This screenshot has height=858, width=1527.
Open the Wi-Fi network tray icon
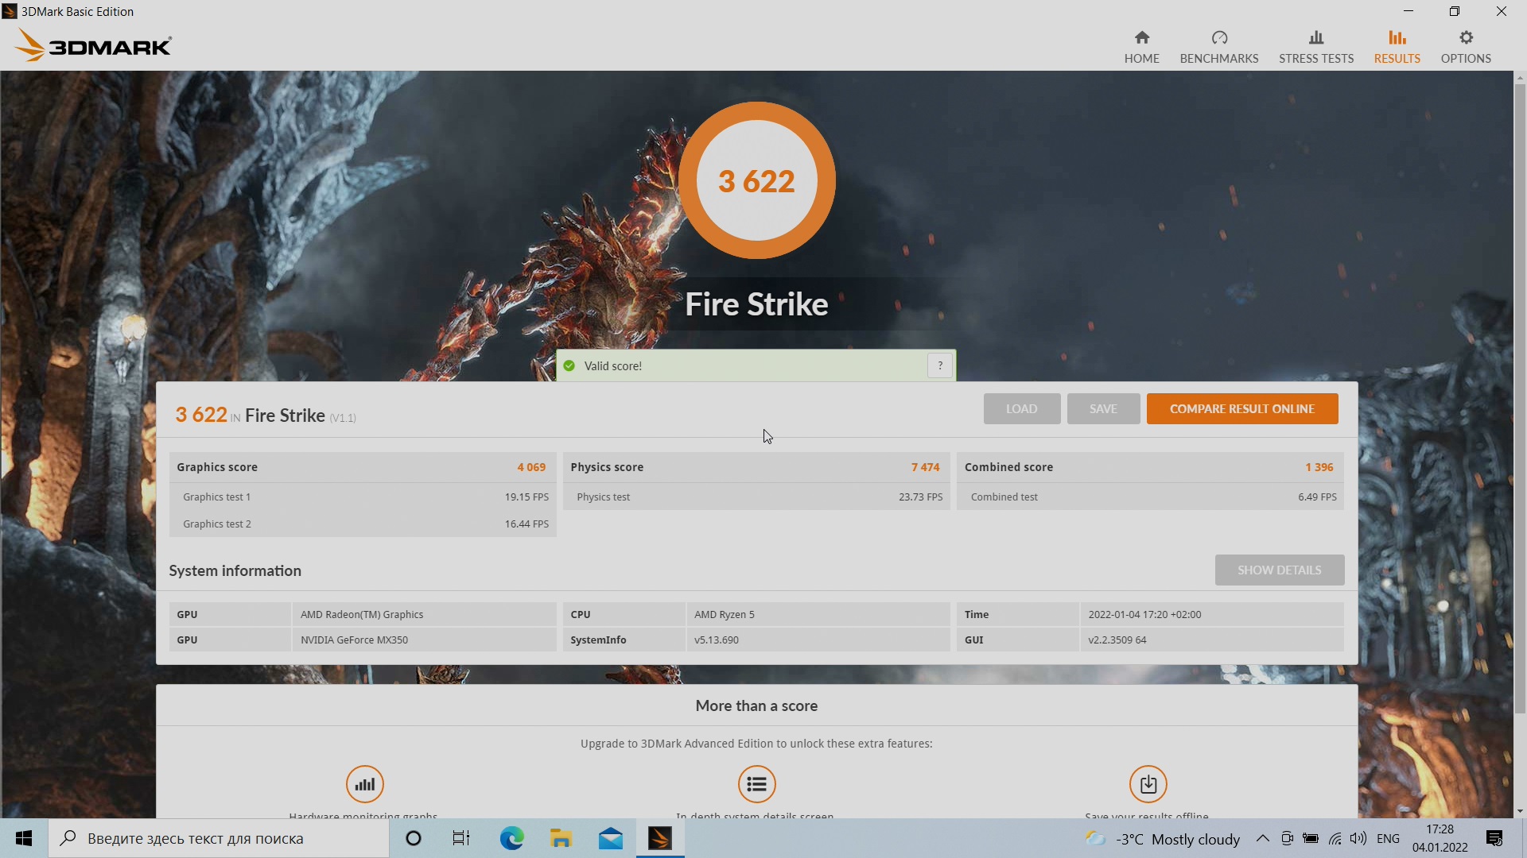point(1335,838)
